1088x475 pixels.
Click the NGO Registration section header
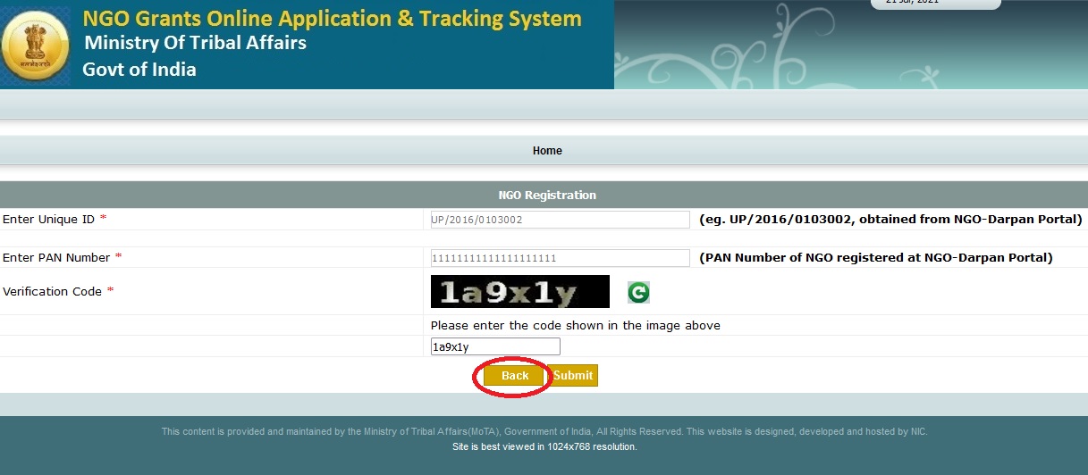tap(546, 195)
